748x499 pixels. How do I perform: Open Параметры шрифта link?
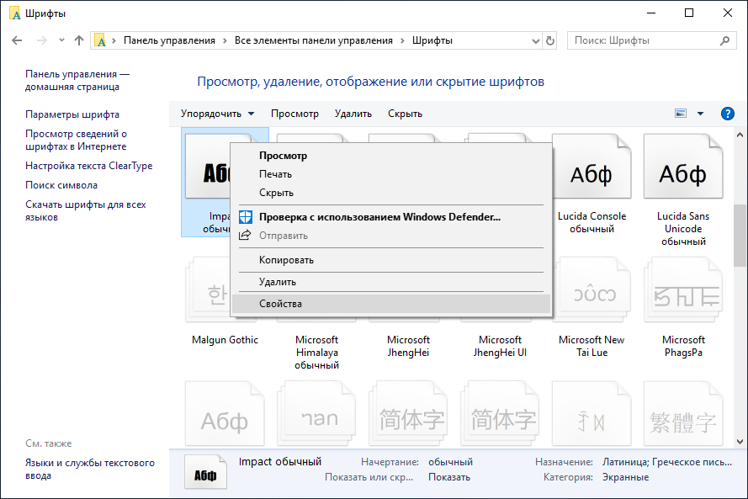[x=72, y=114]
